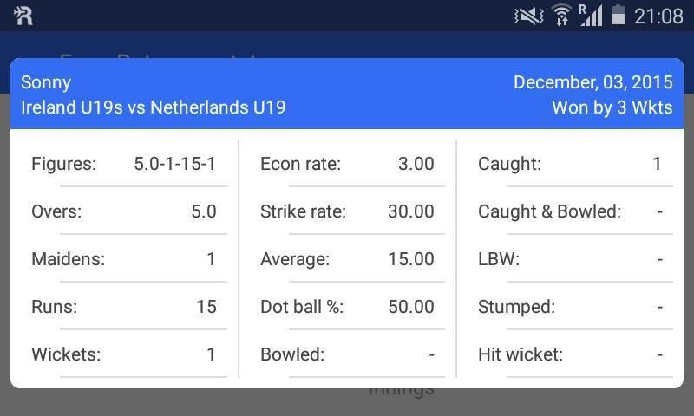The width and height of the screenshot is (694, 416).
Task: Tap the Dot ball % value 50.00
Action: click(x=411, y=307)
